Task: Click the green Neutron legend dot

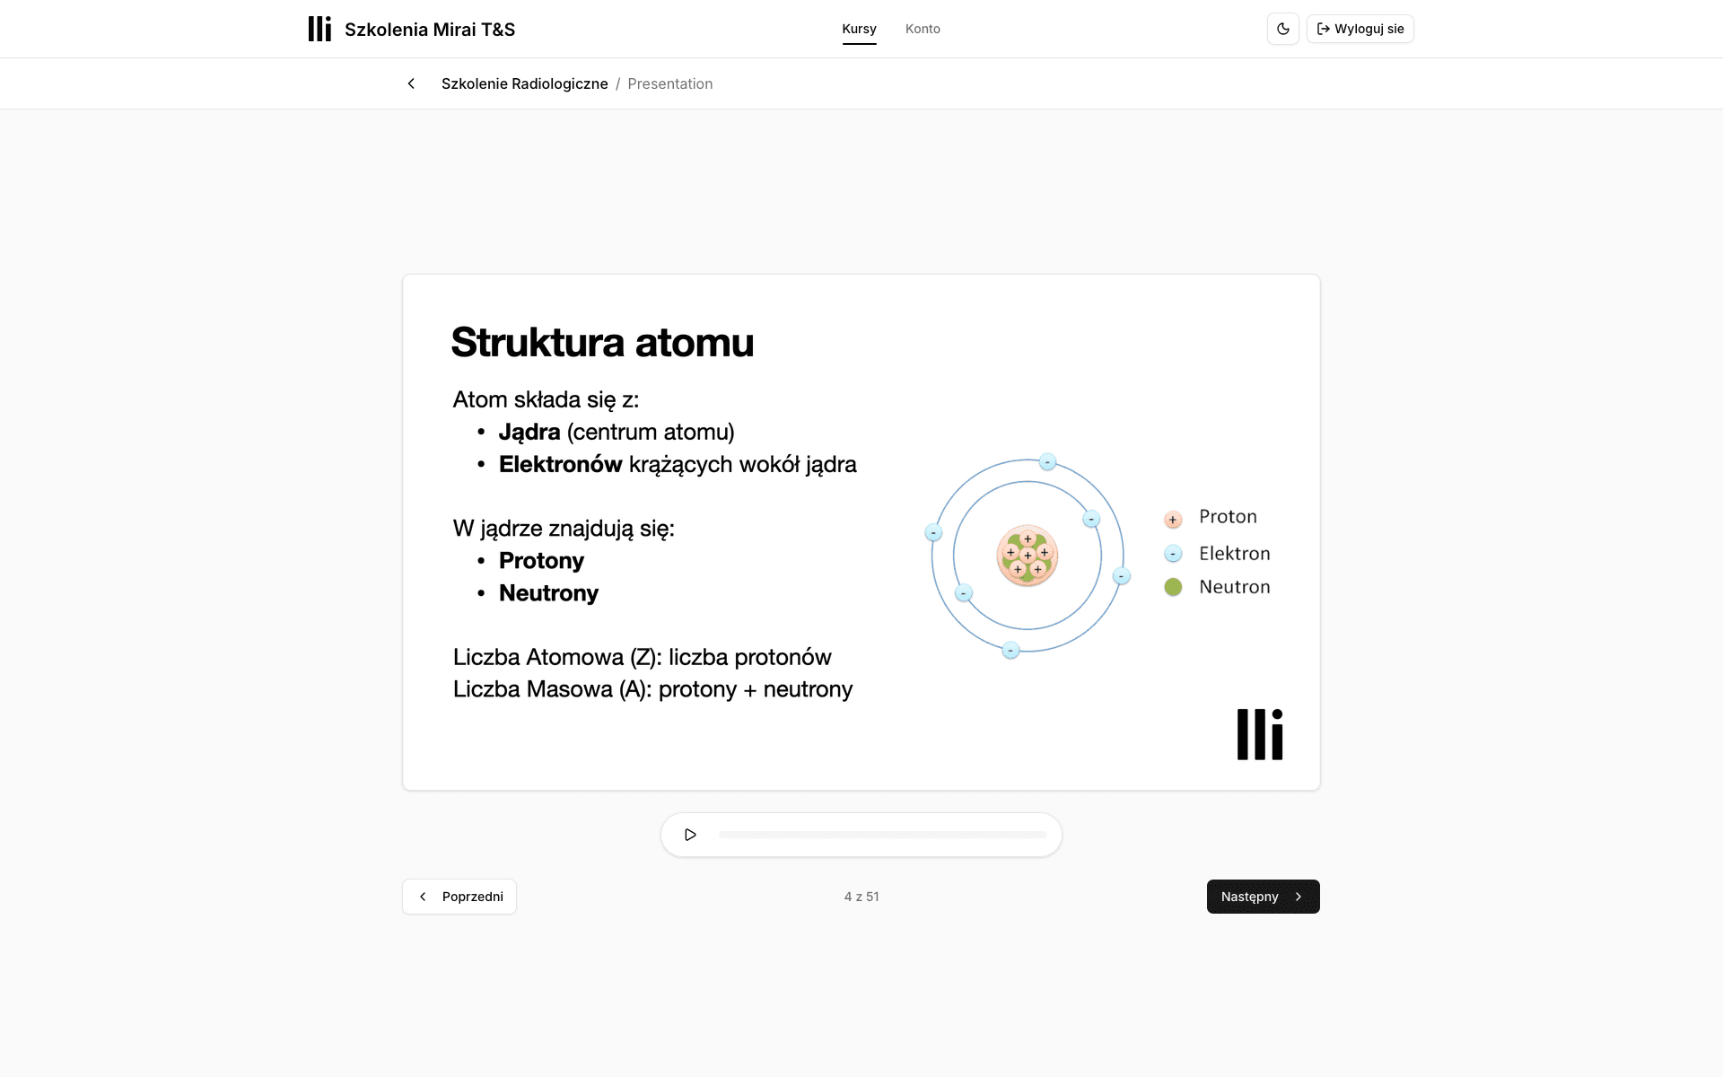Action: click(x=1173, y=587)
